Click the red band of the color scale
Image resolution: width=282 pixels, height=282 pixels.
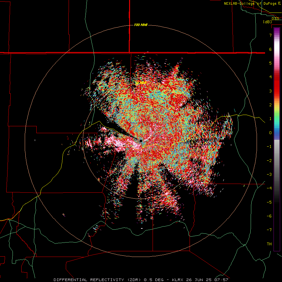277,86
